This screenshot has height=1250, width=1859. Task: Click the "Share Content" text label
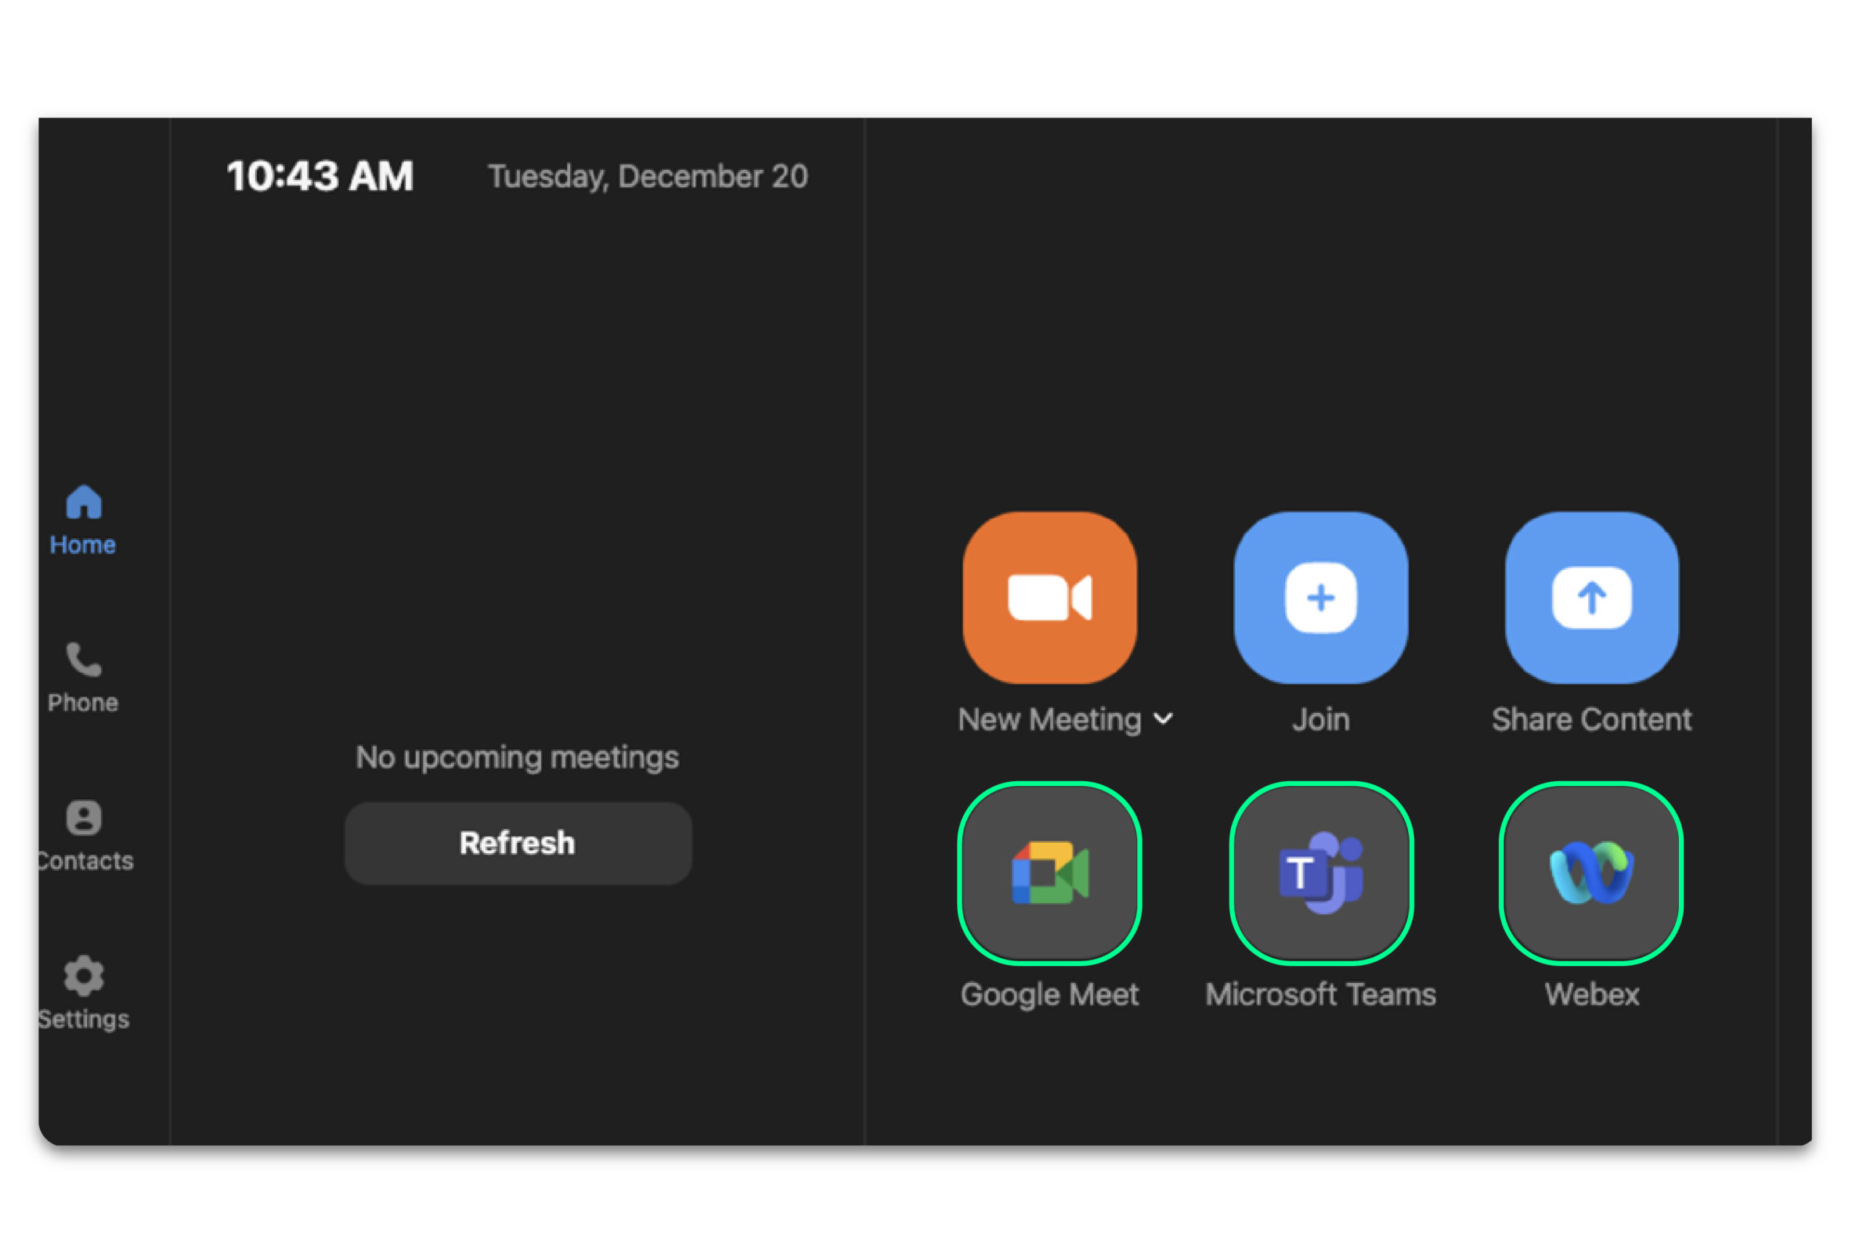[x=1591, y=720]
